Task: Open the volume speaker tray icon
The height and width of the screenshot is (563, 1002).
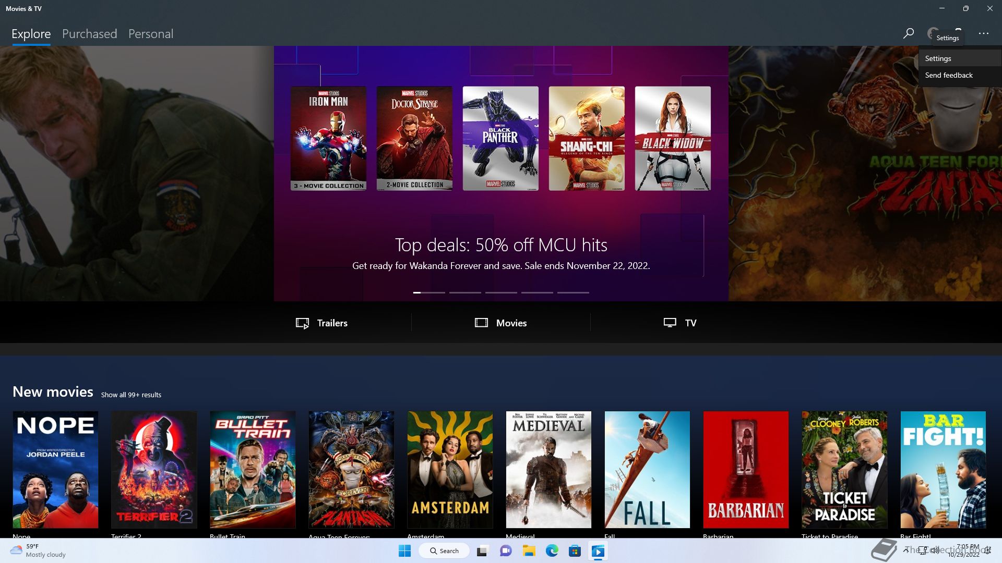Action: tap(935, 550)
